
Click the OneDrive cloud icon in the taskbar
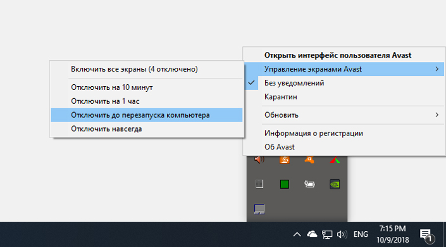[x=312, y=234]
